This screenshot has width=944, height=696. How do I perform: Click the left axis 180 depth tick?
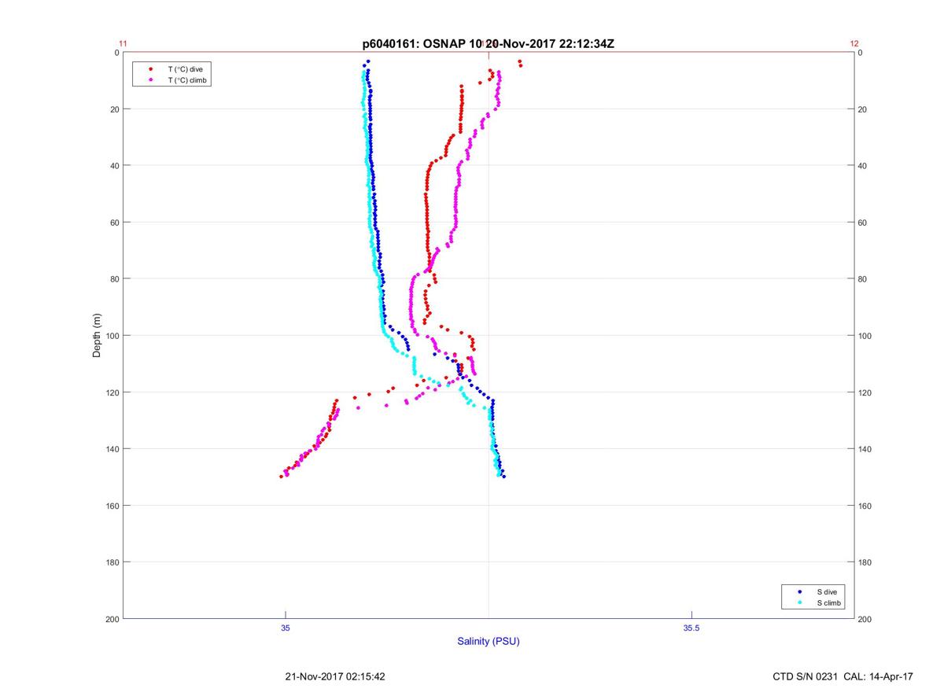pos(112,562)
